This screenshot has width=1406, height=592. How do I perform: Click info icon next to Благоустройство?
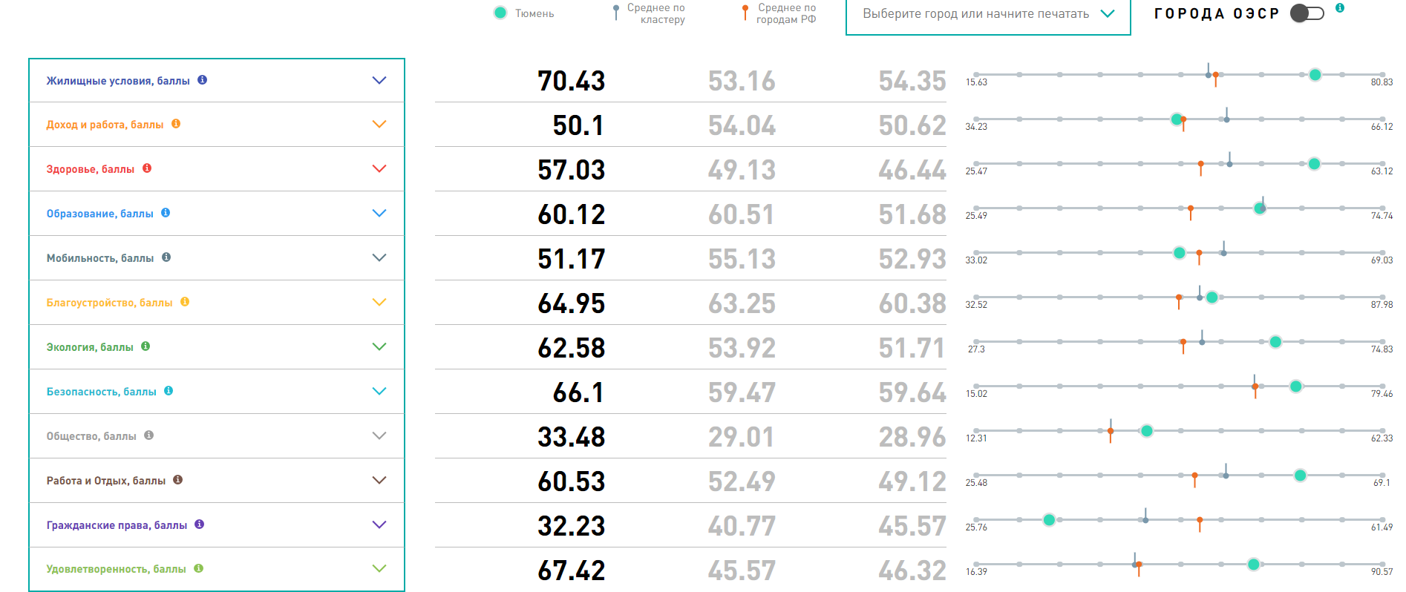[x=185, y=302]
